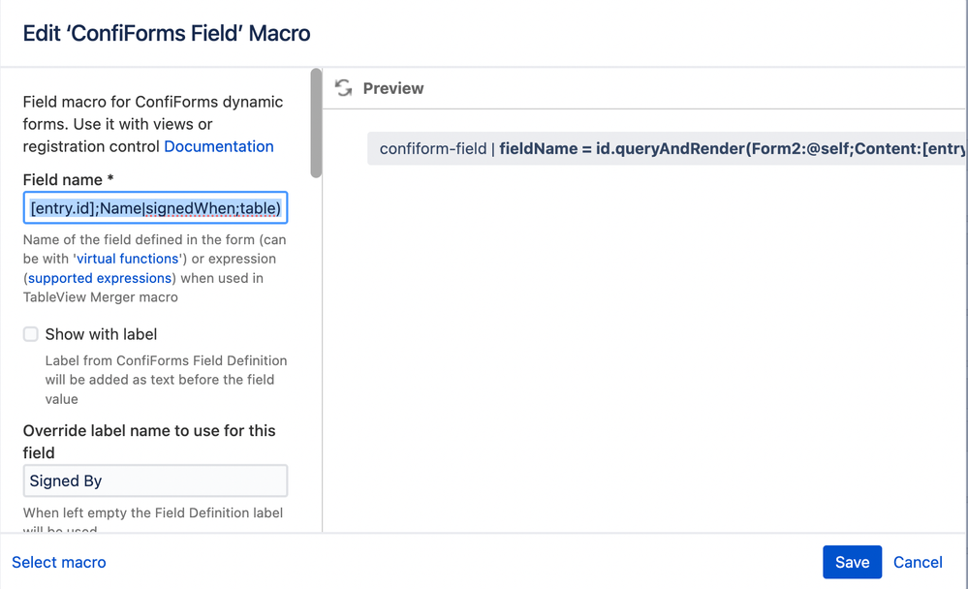Click the 'Field name *' label
The image size is (968, 589).
[69, 179]
